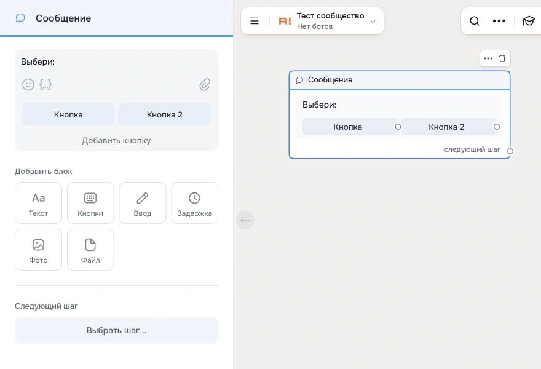Attach a file with the paperclip icon
Image resolution: width=541 pixels, height=369 pixels.
coord(205,85)
